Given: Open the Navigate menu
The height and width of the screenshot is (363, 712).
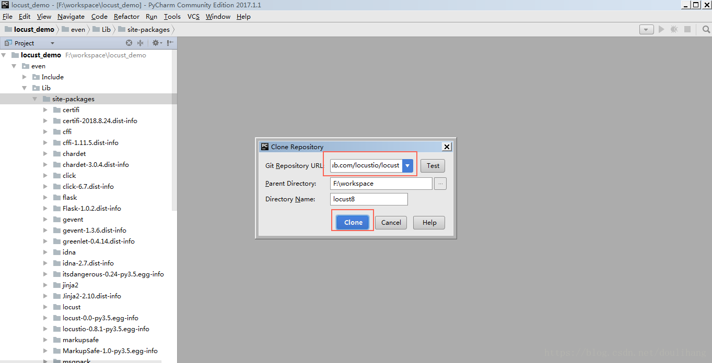Looking at the screenshot, I should coord(71,17).
